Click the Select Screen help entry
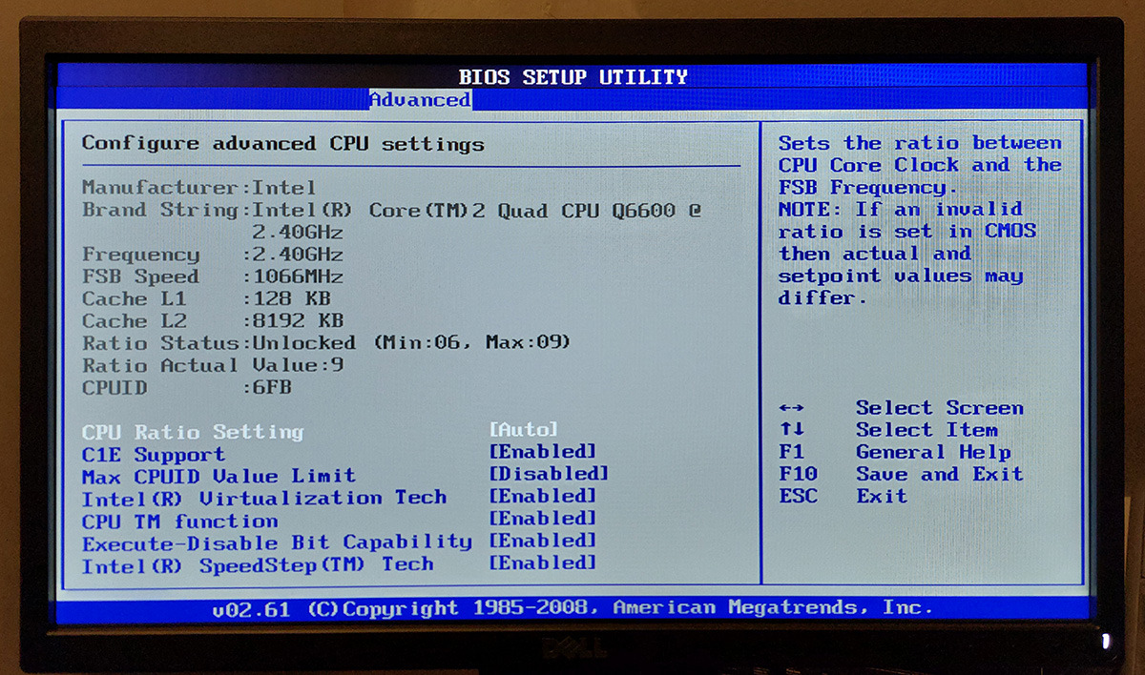Viewport: 1145px width, 675px height. click(x=939, y=408)
